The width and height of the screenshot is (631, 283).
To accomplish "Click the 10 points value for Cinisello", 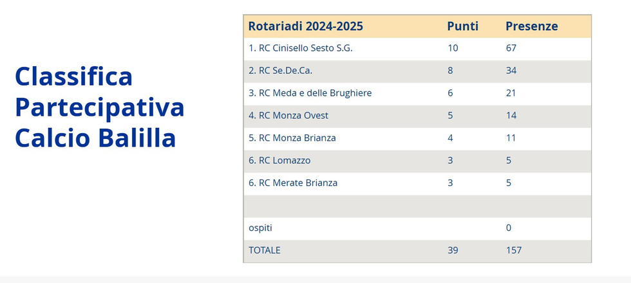I will pos(453,48).
